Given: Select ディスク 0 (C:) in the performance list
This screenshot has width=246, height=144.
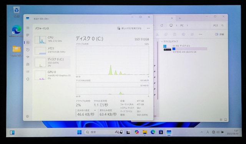Looking at the screenshot, I should (x=52, y=62).
